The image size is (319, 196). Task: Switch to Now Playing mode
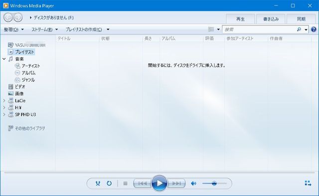point(308,183)
